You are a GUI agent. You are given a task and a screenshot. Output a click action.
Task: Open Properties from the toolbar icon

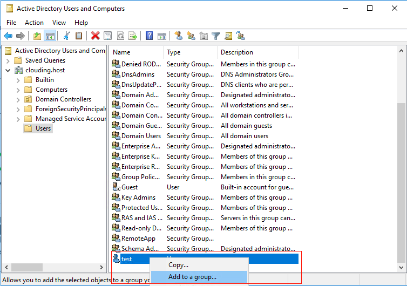pos(108,36)
